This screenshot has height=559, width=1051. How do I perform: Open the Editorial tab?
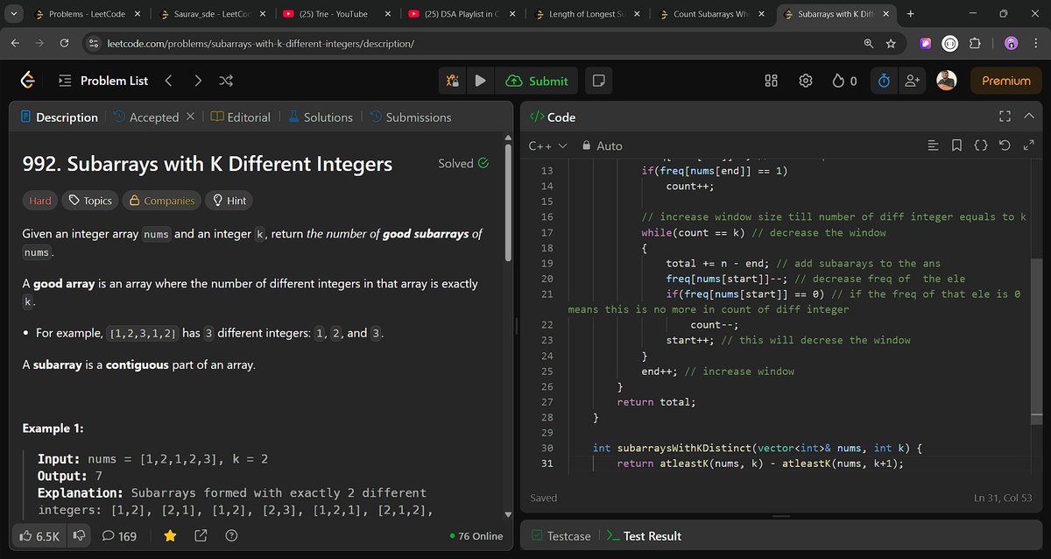[x=242, y=117]
